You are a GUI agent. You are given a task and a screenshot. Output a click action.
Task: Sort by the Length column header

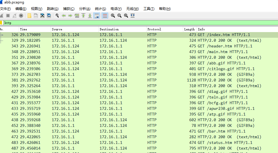(190, 29)
